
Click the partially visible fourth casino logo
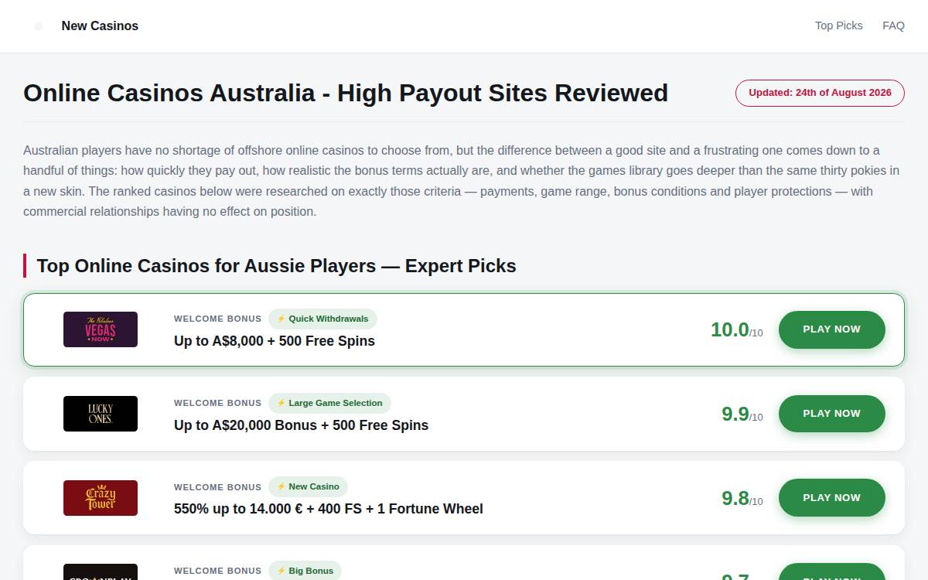tap(101, 572)
